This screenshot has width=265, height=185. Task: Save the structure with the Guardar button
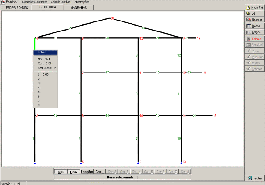coord(255,20)
